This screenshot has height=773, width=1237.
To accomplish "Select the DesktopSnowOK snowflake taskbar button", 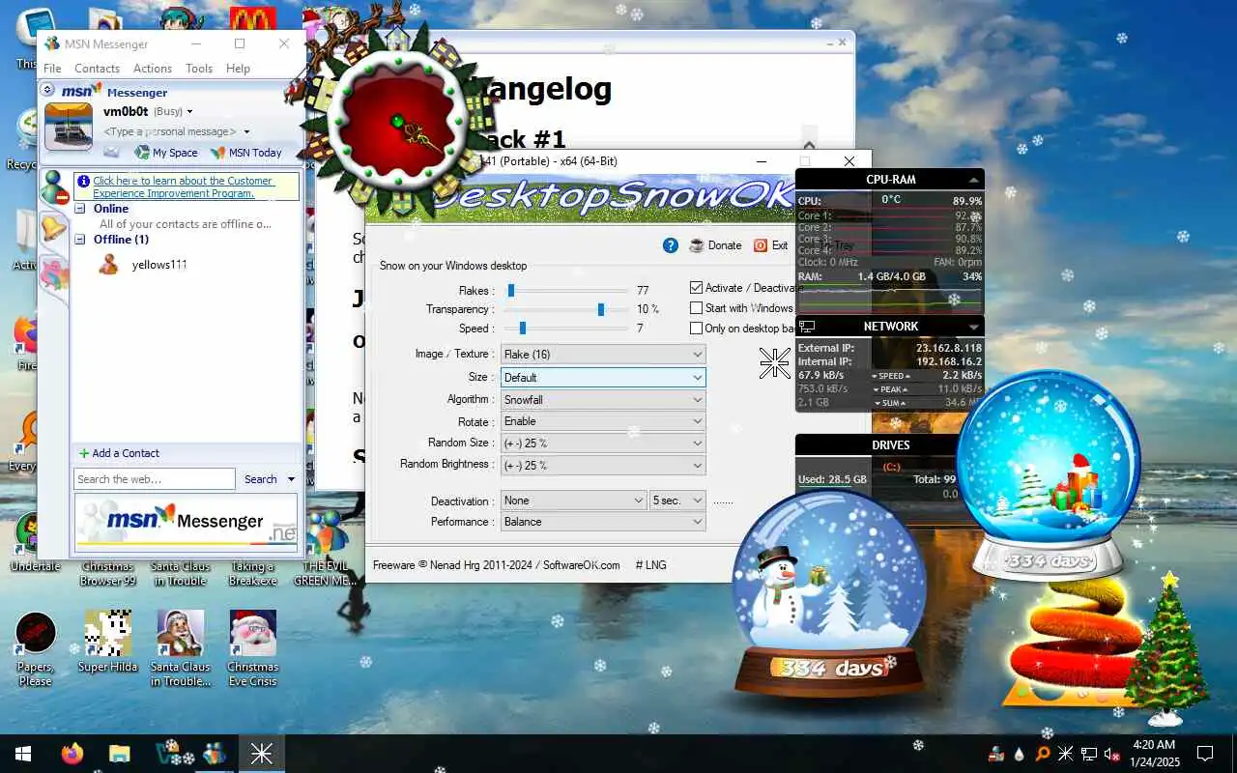I will 261,754.
